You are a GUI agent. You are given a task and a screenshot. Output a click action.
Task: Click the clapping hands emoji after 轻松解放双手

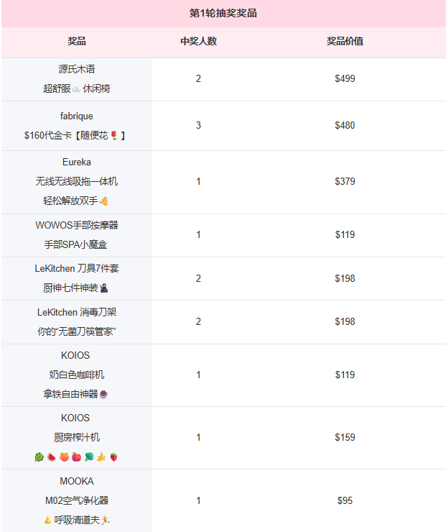[x=103, y=201]
